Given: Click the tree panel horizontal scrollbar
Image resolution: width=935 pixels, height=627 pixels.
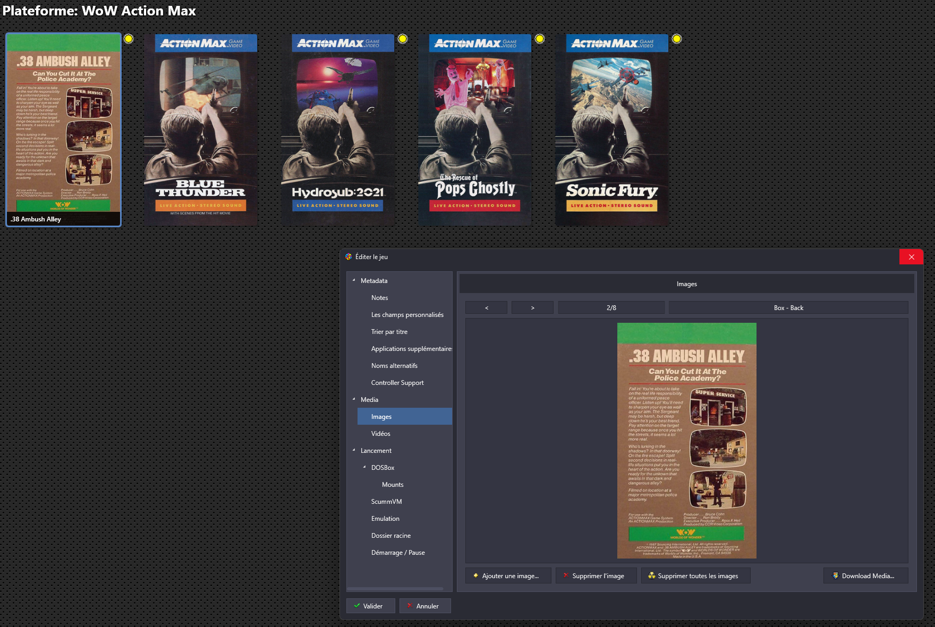Looking at the screenshot, I should tap(395, 589).
